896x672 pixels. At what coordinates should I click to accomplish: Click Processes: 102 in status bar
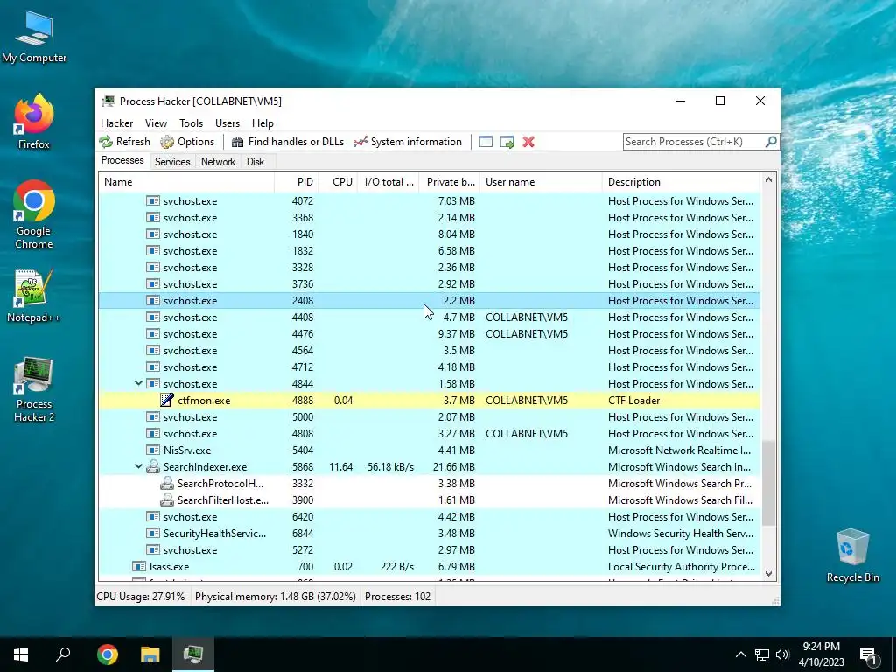point(398,597)
